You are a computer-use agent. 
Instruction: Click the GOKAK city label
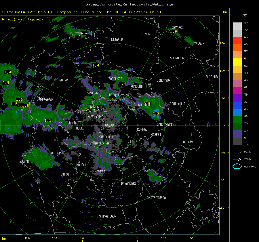64,80
